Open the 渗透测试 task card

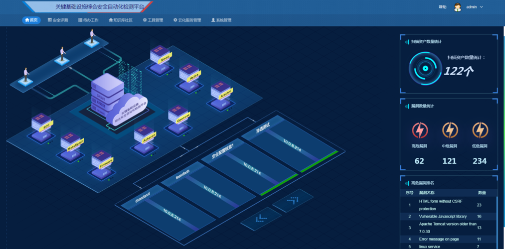290,144
